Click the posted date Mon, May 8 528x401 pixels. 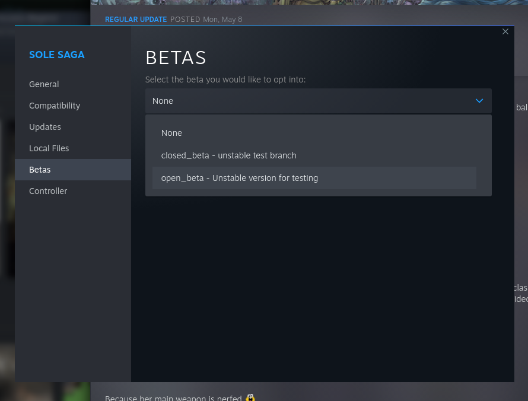pyautogui.click(x=222, y=19)
